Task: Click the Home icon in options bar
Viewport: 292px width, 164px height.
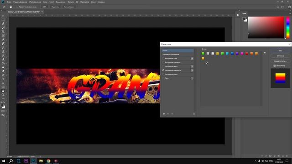Action: tap(4, 7)
